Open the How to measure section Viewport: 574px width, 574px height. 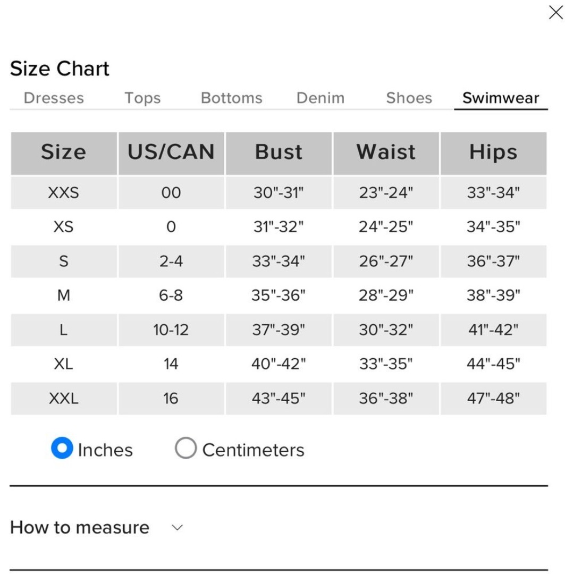(x=79, y=528)
